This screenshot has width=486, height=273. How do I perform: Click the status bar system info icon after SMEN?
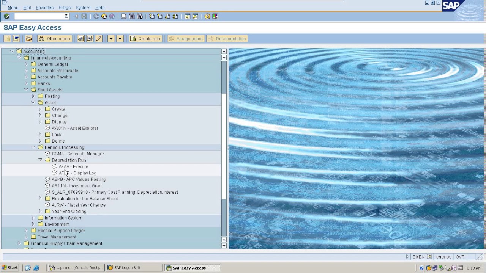pos(429,257)
